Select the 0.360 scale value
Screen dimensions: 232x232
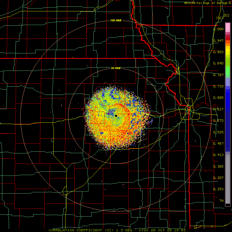pos(218,167)
